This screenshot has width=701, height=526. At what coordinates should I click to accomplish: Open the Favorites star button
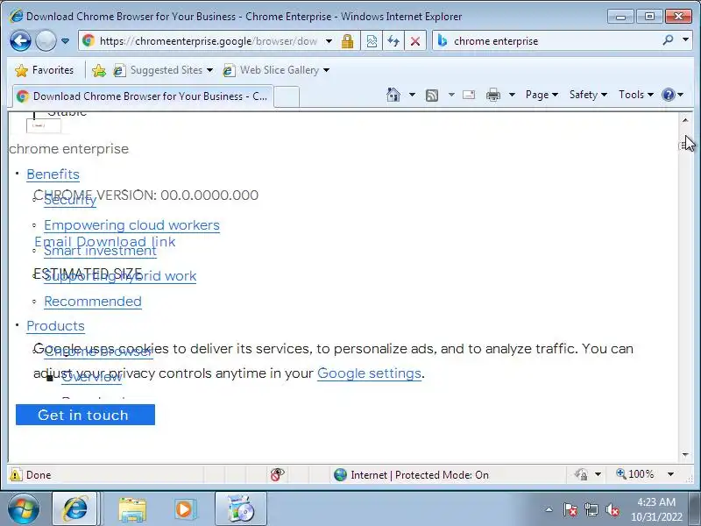point(45,70)
